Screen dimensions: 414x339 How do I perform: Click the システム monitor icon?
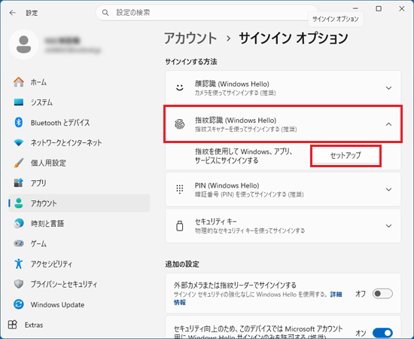(19, 102)
